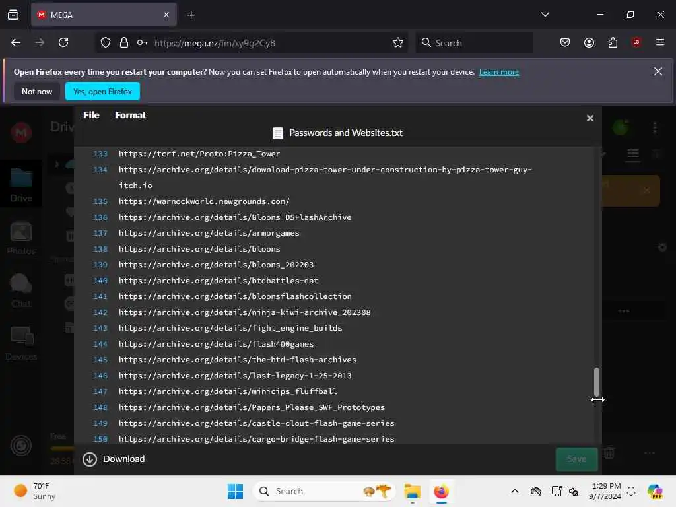
Task: Click the flash400games URL line
Action: coord(216,344)
